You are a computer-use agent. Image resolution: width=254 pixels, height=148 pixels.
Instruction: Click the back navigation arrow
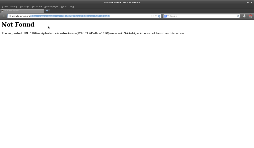[3, 16]
